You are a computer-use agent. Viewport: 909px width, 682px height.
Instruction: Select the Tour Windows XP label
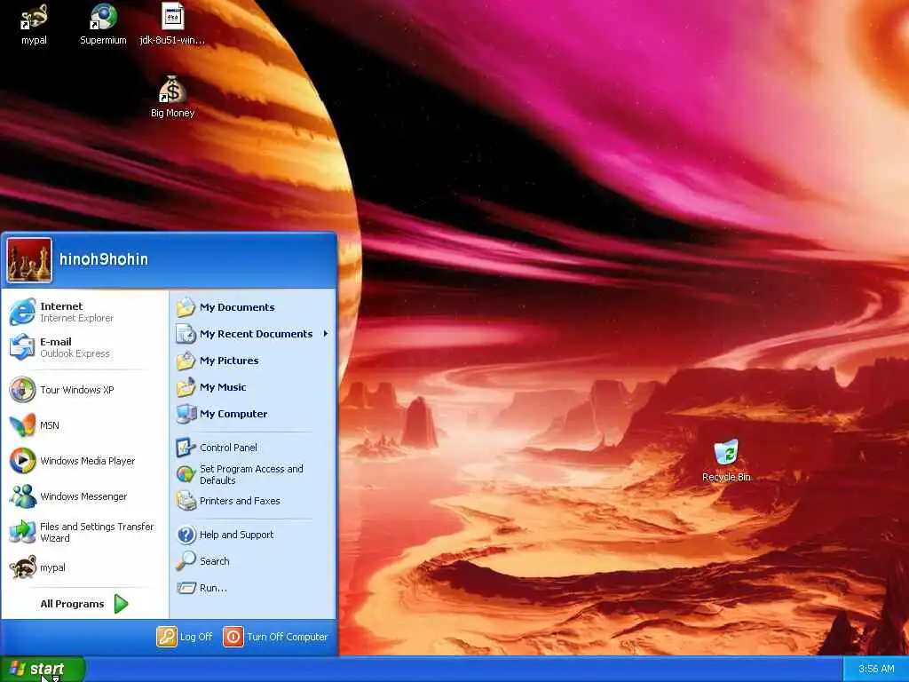[76, 390]
